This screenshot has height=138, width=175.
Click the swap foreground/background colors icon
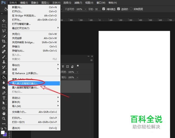pyautogui.click(x=5, y=128)
